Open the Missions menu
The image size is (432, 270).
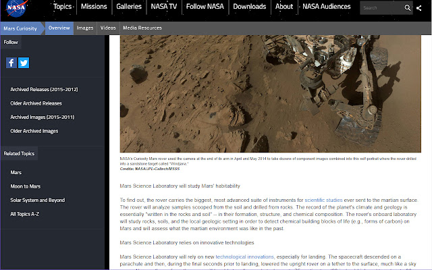tap(94, 6)
